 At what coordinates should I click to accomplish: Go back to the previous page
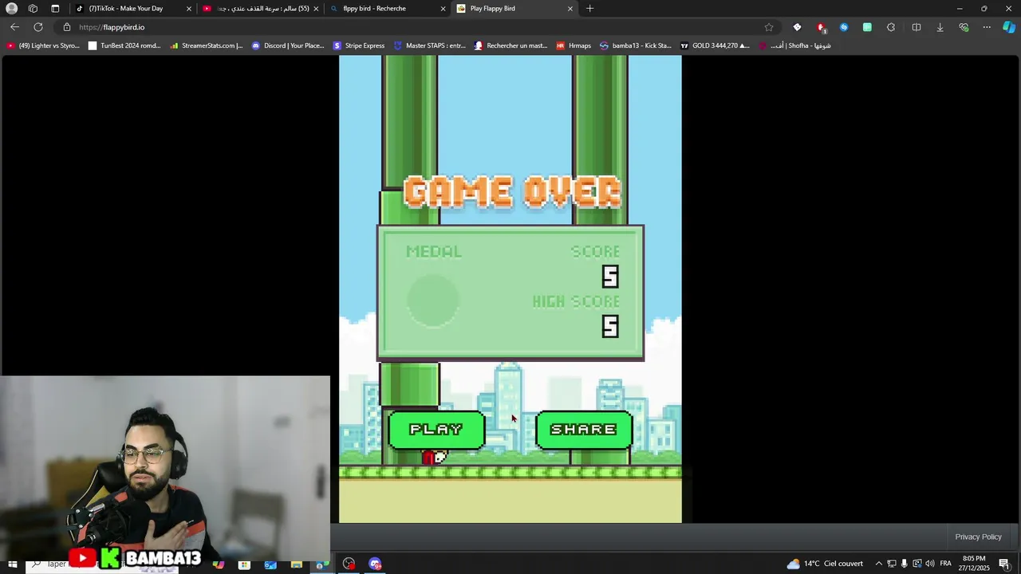click(14, 27)
